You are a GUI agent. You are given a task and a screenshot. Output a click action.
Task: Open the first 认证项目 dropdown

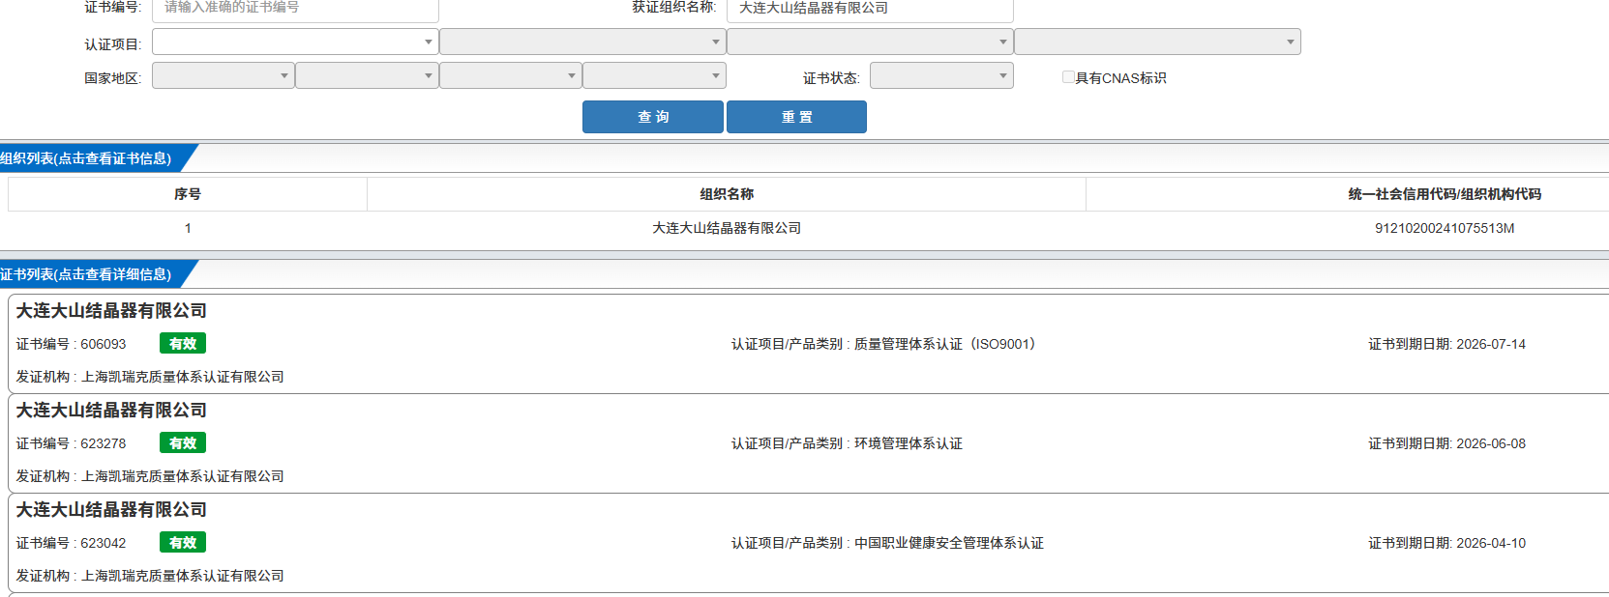tap(295, 42)
